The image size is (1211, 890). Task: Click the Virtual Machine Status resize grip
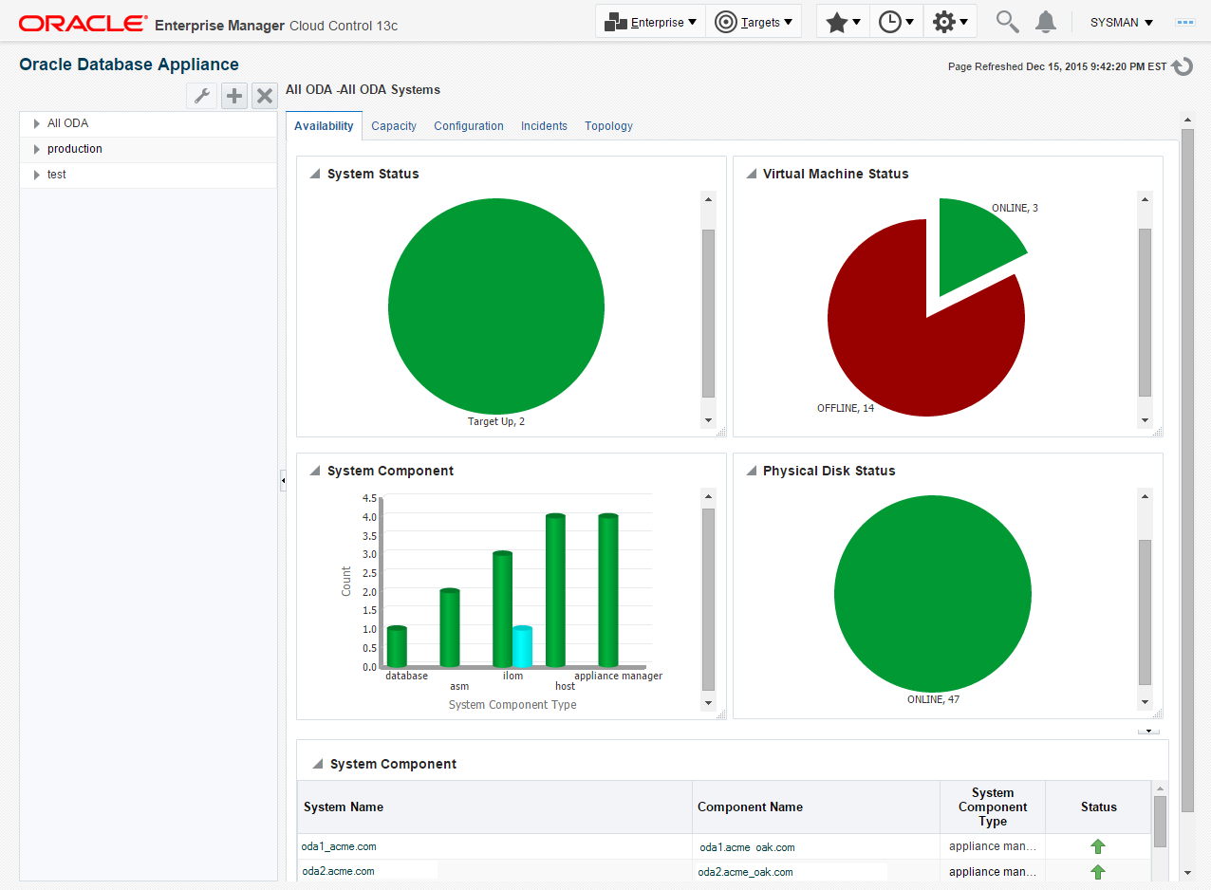pyautogui.click(x=1157, y=432)
